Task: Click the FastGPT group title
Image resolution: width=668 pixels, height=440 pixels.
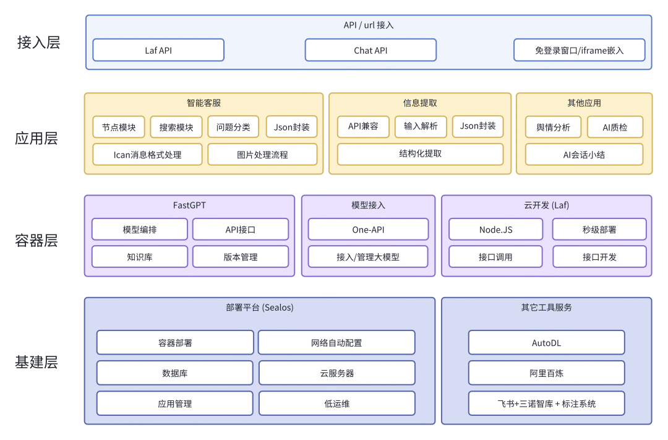Action: (190, 205)
